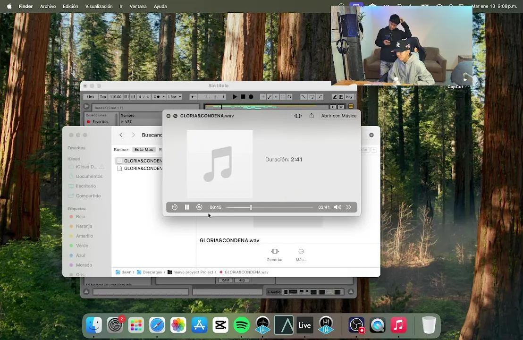Go forward with the Finder right chevron
Screen dimensions: 523x340
pos(133,135)
